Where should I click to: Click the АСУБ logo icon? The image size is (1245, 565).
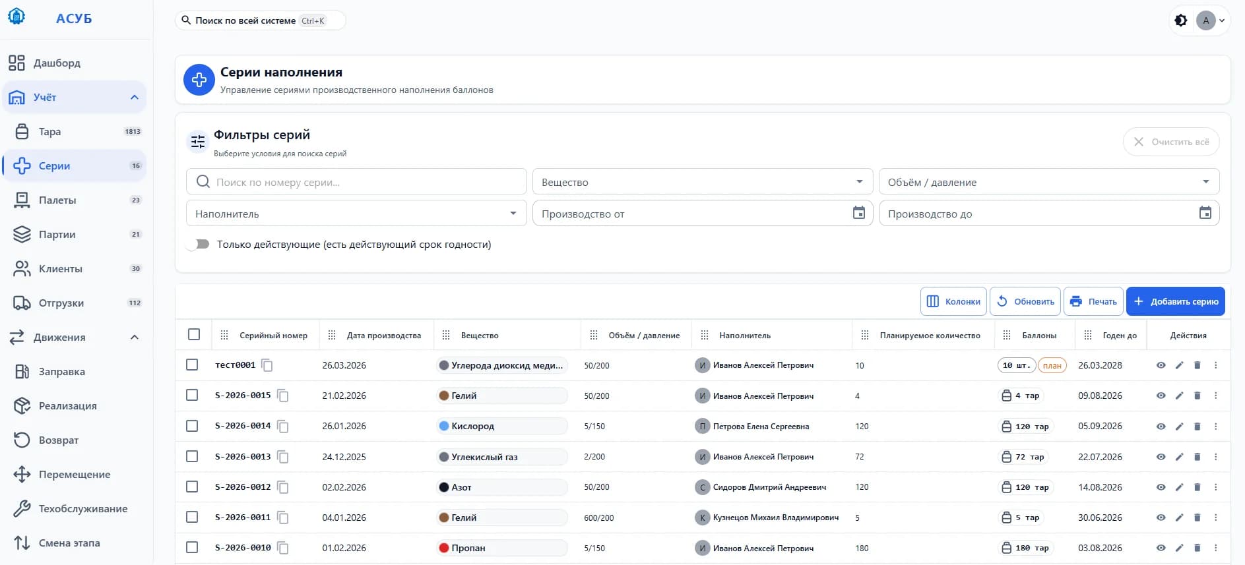pos(16,16)
